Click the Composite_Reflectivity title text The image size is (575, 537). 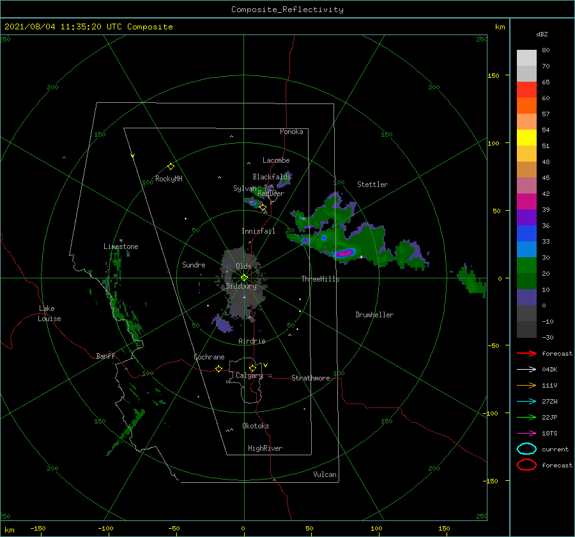coord(287,10)
